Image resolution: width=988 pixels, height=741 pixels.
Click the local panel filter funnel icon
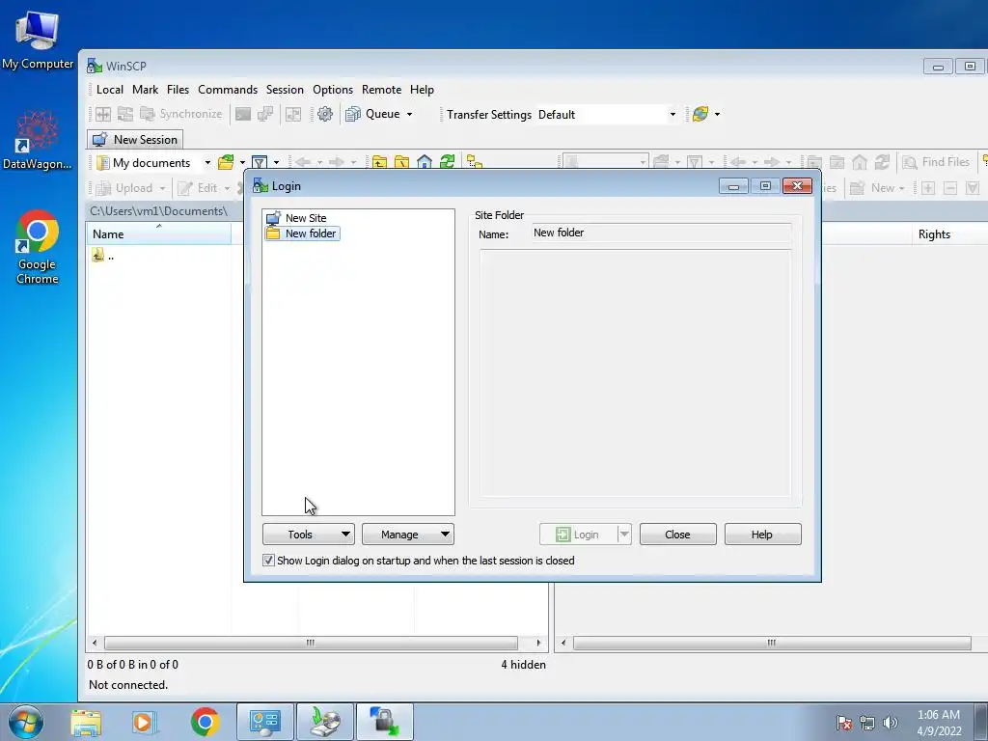[x=259, y=162]
